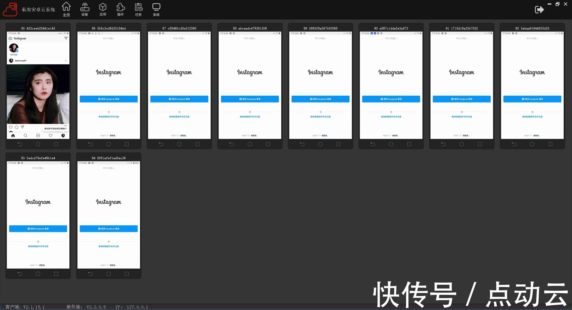The image size is (572, 310).
Task: Select device title 85 433ceeb20441e143
Action: tap(38, 28)
